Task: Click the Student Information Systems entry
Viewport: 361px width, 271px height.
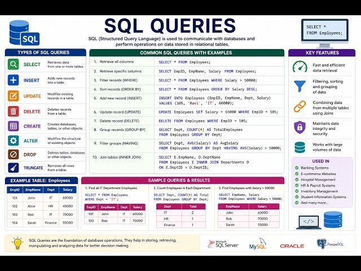Action: coord(323,197)
